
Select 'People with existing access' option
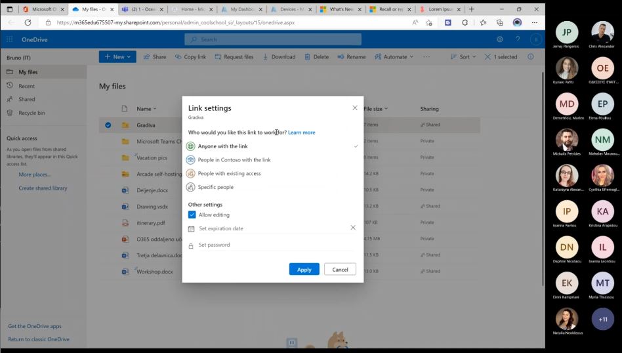(x=229, y=174)
